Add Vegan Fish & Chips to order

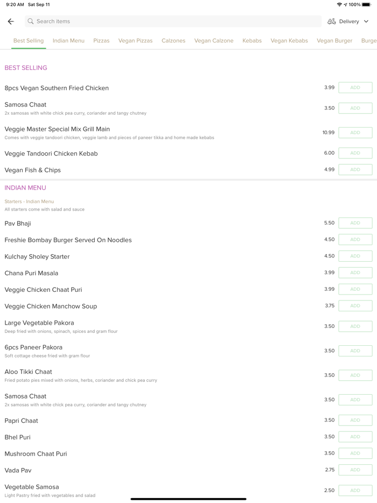pos(355,170)
